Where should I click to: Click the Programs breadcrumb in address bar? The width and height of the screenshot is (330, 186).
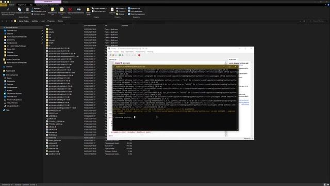(x=51, y=21)
